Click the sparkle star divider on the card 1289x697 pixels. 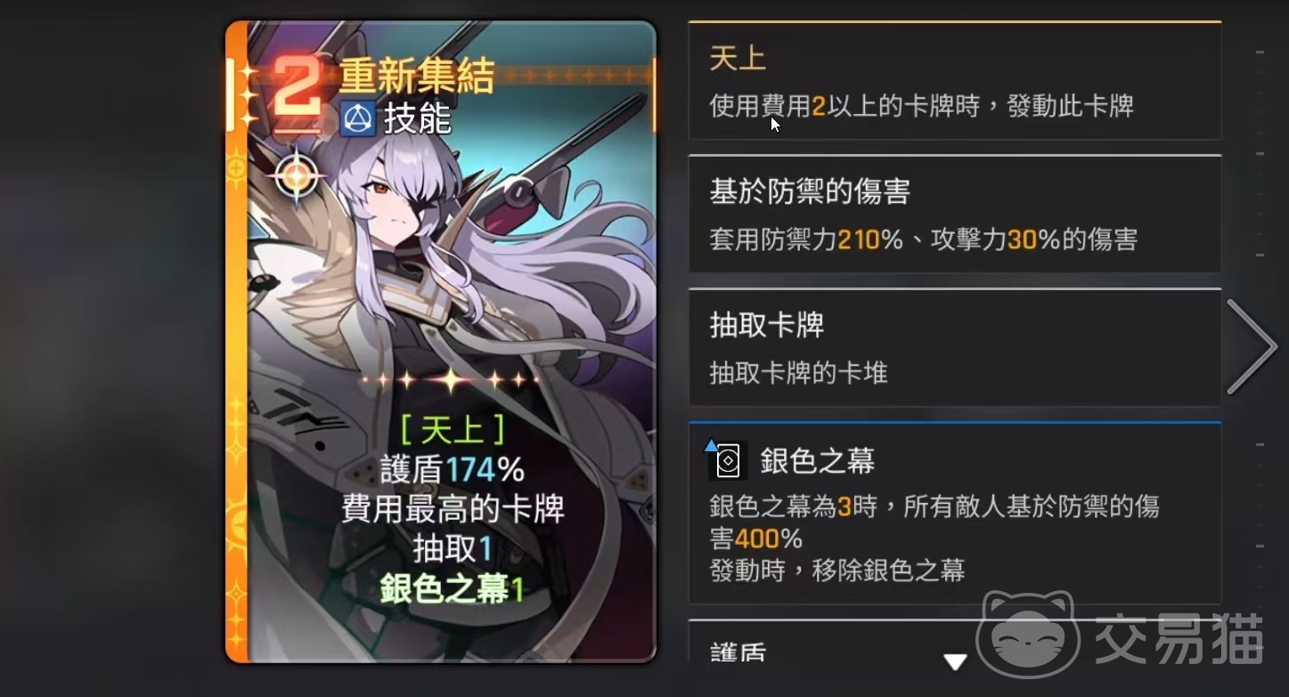click(x=451, y=380)
